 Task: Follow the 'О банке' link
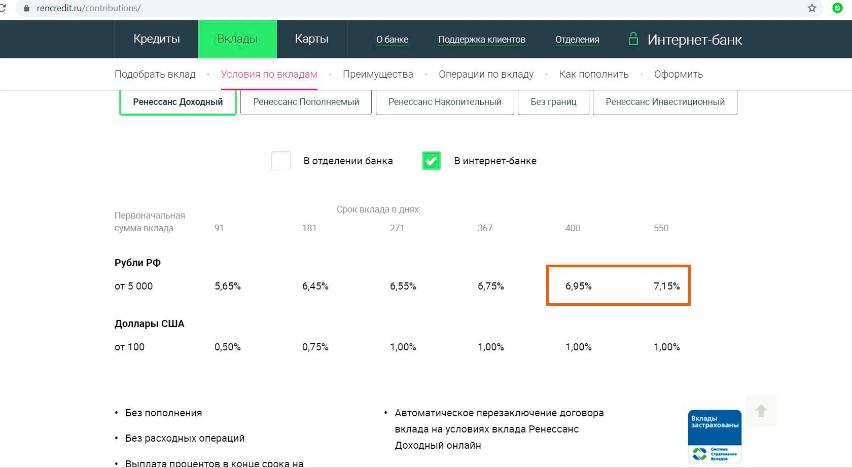392,40
